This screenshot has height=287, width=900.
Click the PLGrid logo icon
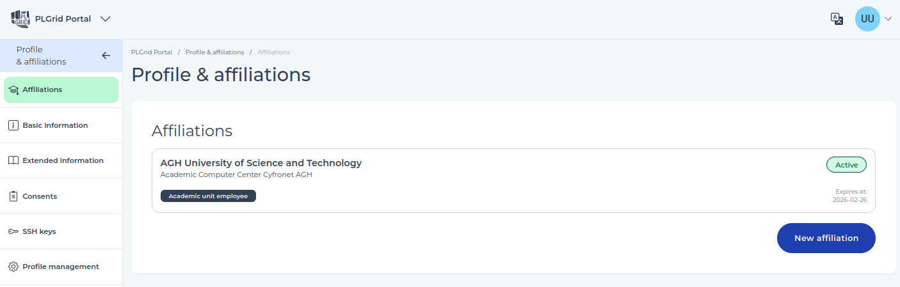[x=20, y=19]
